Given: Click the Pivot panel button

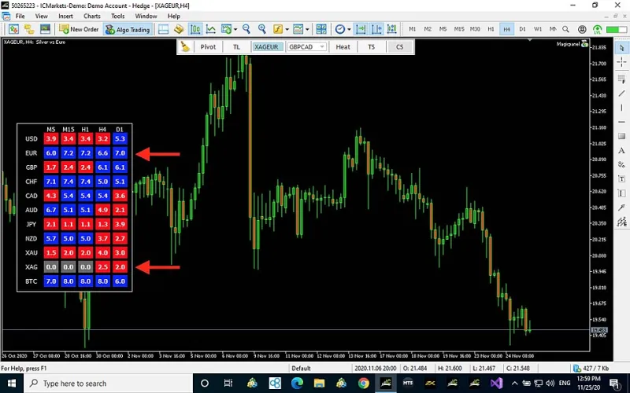Looking at the screenshot, I should click(208, 47).
